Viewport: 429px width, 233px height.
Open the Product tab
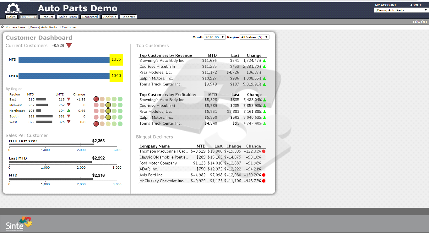(47, 17)
